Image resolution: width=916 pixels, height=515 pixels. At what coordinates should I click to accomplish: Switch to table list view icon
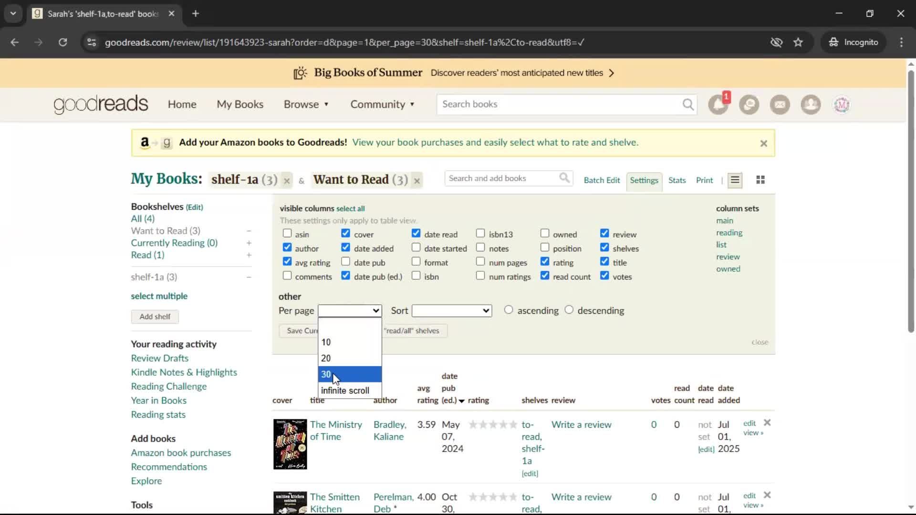click(x=735, y=180)
